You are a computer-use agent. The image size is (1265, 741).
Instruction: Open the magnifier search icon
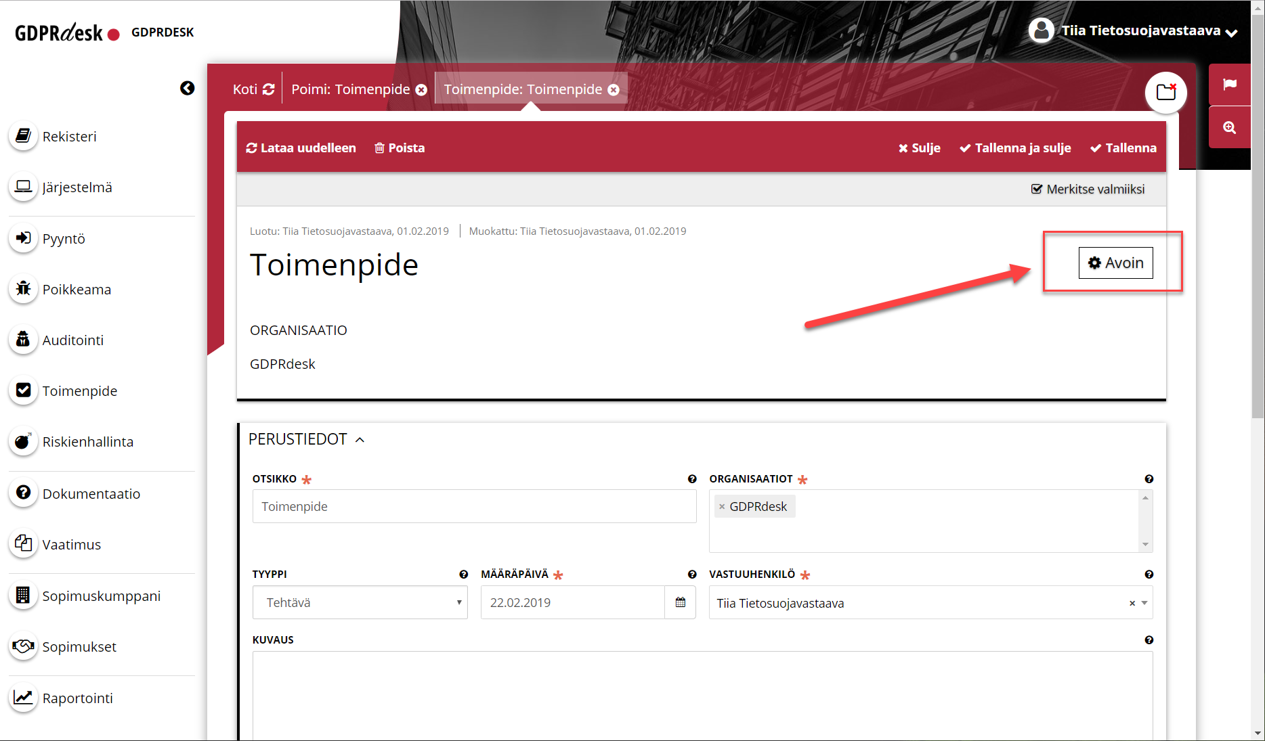(x=1229, y=127)
